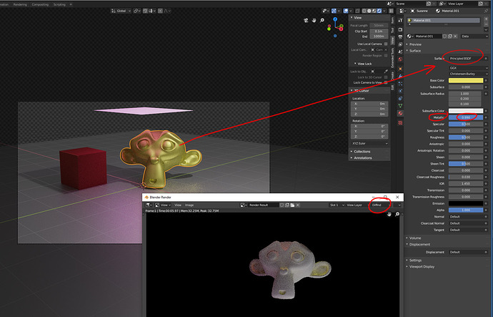Screen dimensions: 493x317
Task: Click the yellow Base Color swatch
Action: tap(466, 81)
